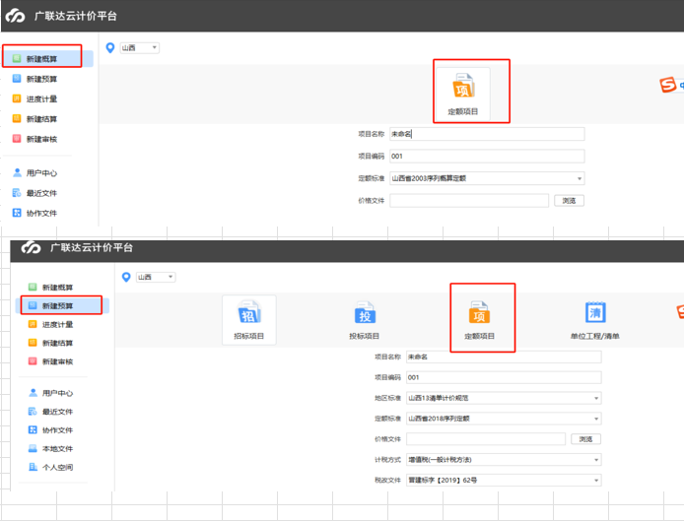
Task: Focus 价格文件 field in top window
Action: click(469, 201)
